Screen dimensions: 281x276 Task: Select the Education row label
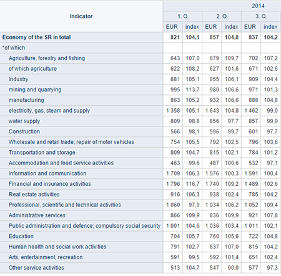(21, 237)
